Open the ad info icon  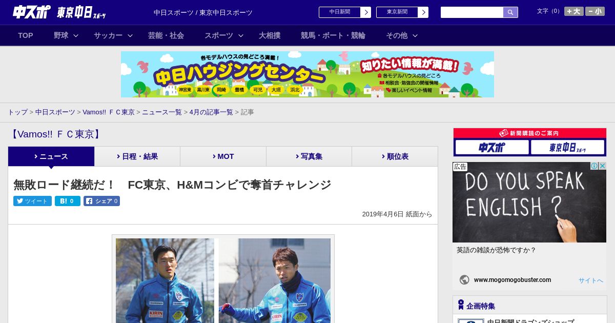594,166
